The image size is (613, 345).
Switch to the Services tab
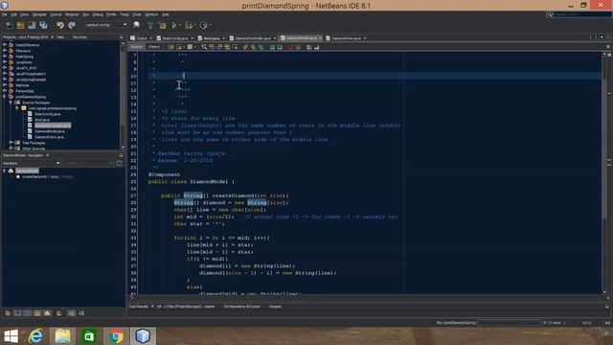pos(79,37)
